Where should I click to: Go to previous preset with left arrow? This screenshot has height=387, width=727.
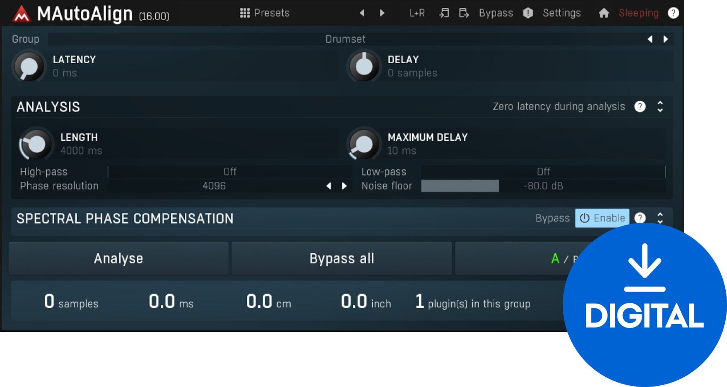click(362, 13)
